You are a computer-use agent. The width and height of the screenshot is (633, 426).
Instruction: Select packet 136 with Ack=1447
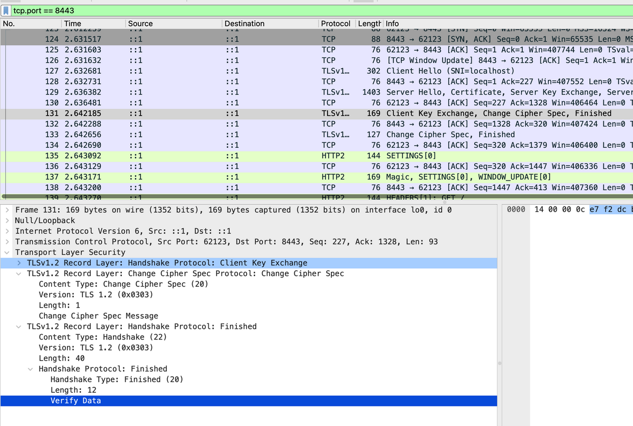click(316, 166)
